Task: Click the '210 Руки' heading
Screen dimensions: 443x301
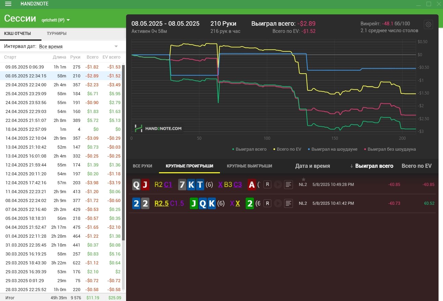Action: pos(223,24)
